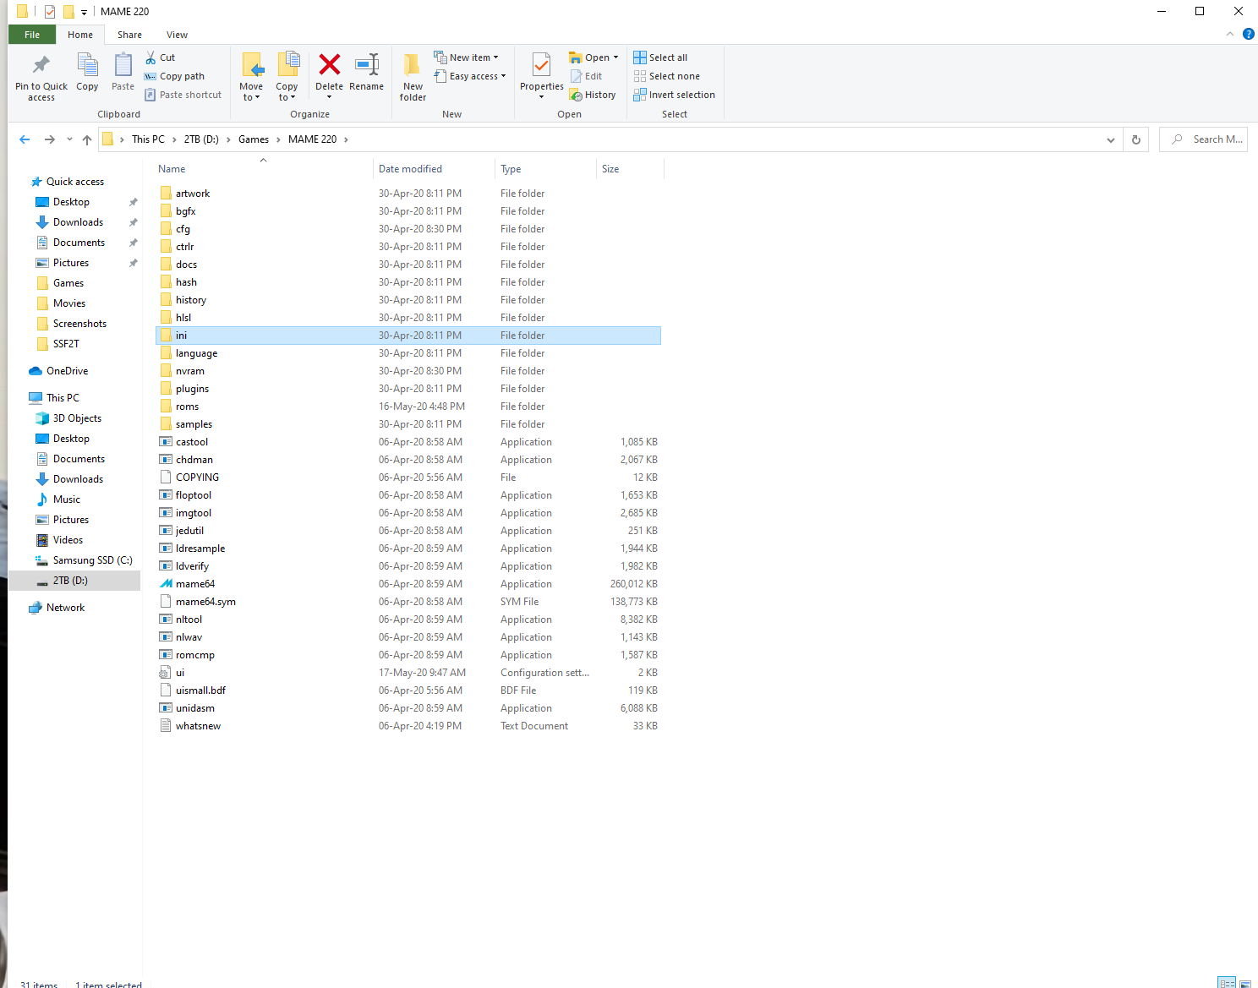Click the Search MAME 220 box

pyautogui.click(x=1203, y=139)
